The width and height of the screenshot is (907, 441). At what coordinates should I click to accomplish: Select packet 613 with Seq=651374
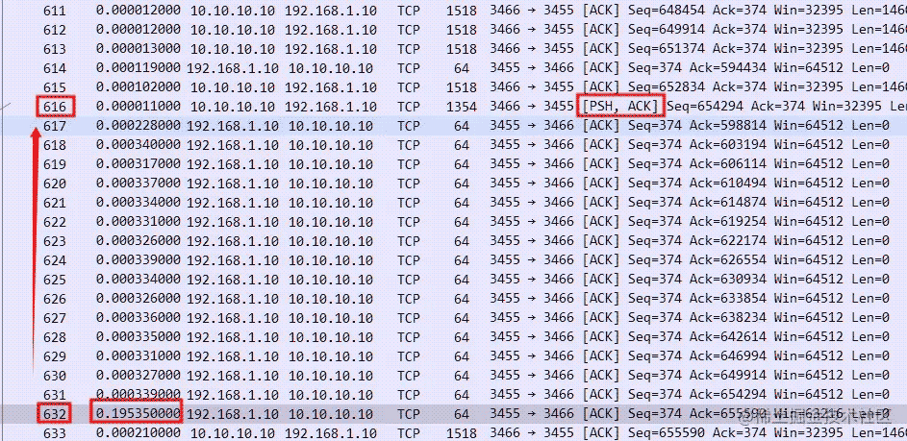pyautogui.click(x=454, y=49)
